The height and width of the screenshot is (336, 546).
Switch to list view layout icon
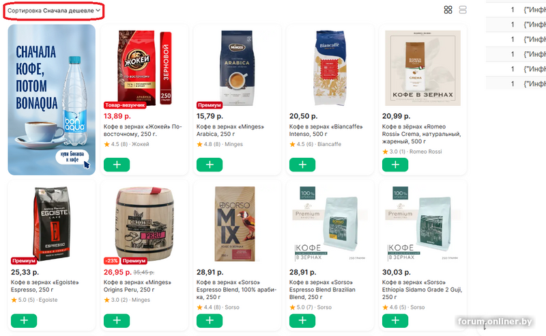pyautogui.click(x=463, y=10)
